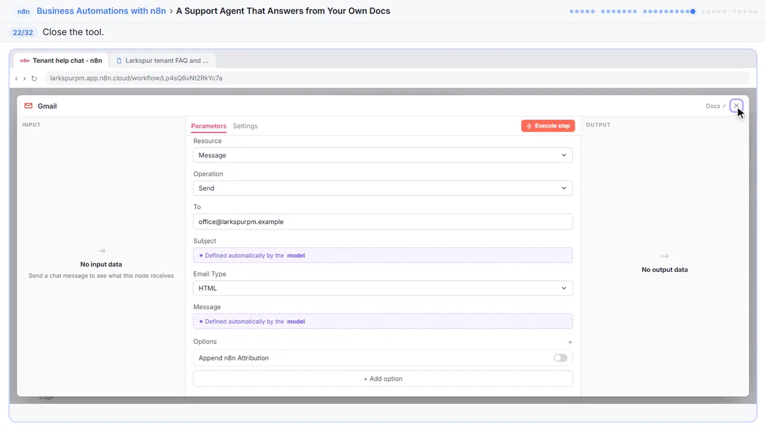Click the n8n favicon on Tenant help tab

tap(25, 60)
